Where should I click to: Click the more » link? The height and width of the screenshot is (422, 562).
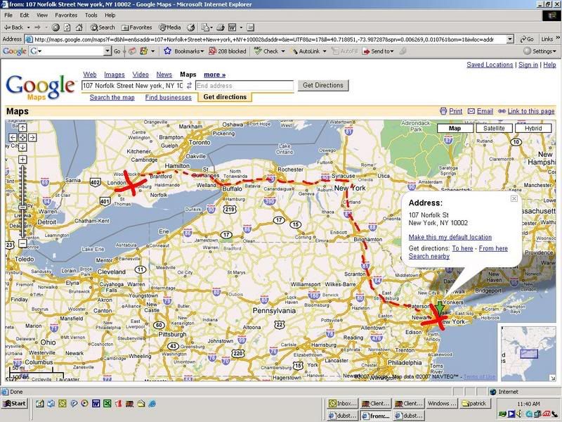pos(215,75)
